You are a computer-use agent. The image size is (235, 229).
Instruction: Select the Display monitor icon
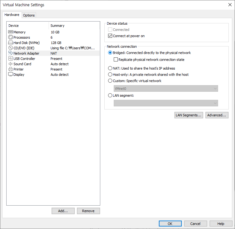coord(11,74)
